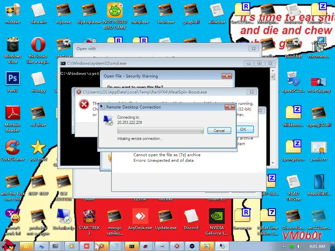Click the 4:01 AM system clock
Viewport: 335px width, 251px height.
coord(317,246)
